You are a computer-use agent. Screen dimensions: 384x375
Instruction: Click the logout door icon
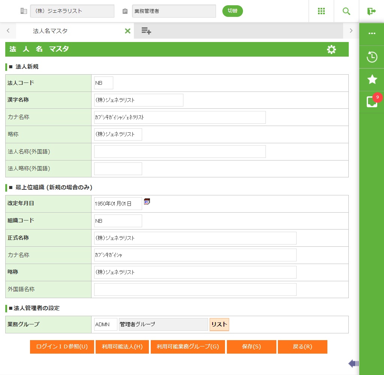pos(372,11)
